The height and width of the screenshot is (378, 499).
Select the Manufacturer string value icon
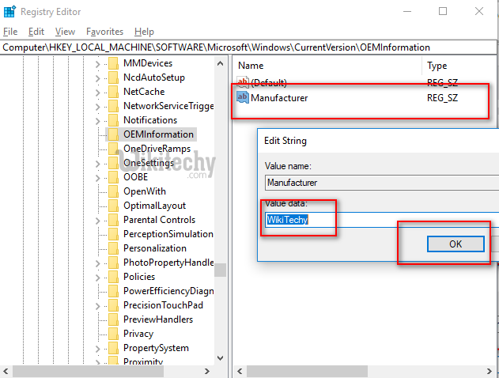tap(244, 98)
